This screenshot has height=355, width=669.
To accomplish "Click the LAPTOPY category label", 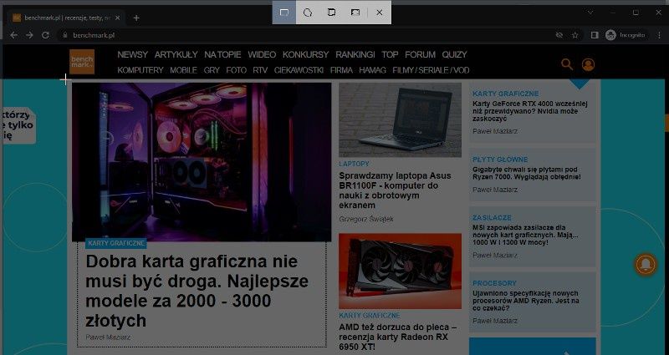I will [354, 164].
